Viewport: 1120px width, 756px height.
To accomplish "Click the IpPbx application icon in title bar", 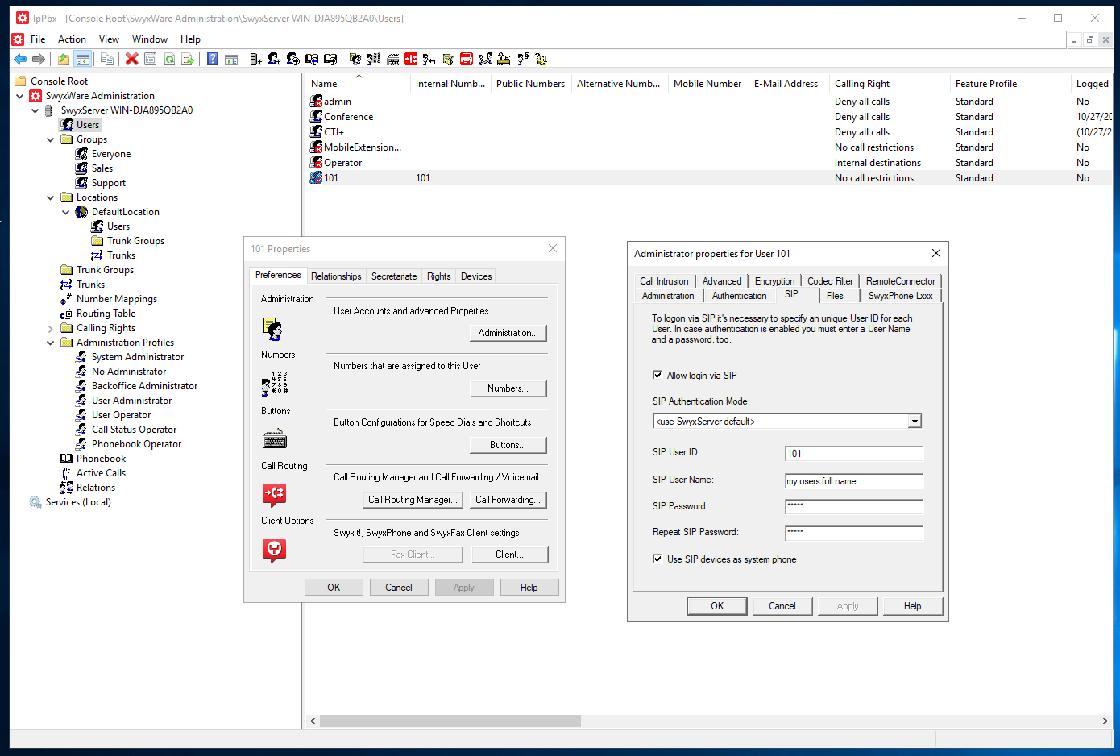I will 23,18.
